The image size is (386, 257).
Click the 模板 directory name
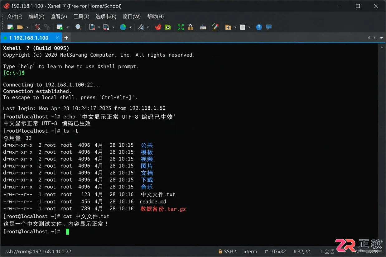[x=147, y=152]
